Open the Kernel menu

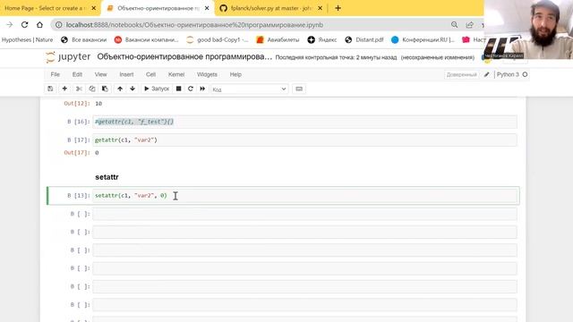tap(176, 74)
